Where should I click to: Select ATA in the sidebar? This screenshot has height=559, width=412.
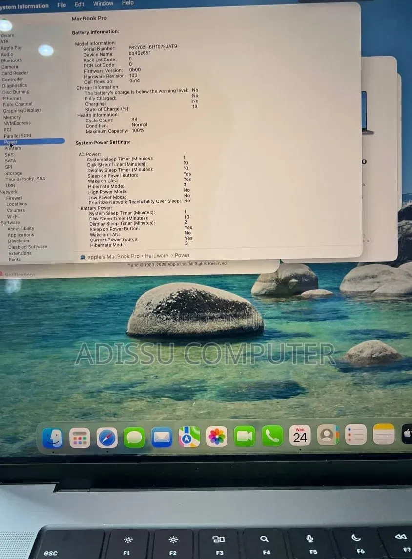[x=4, y=41]
